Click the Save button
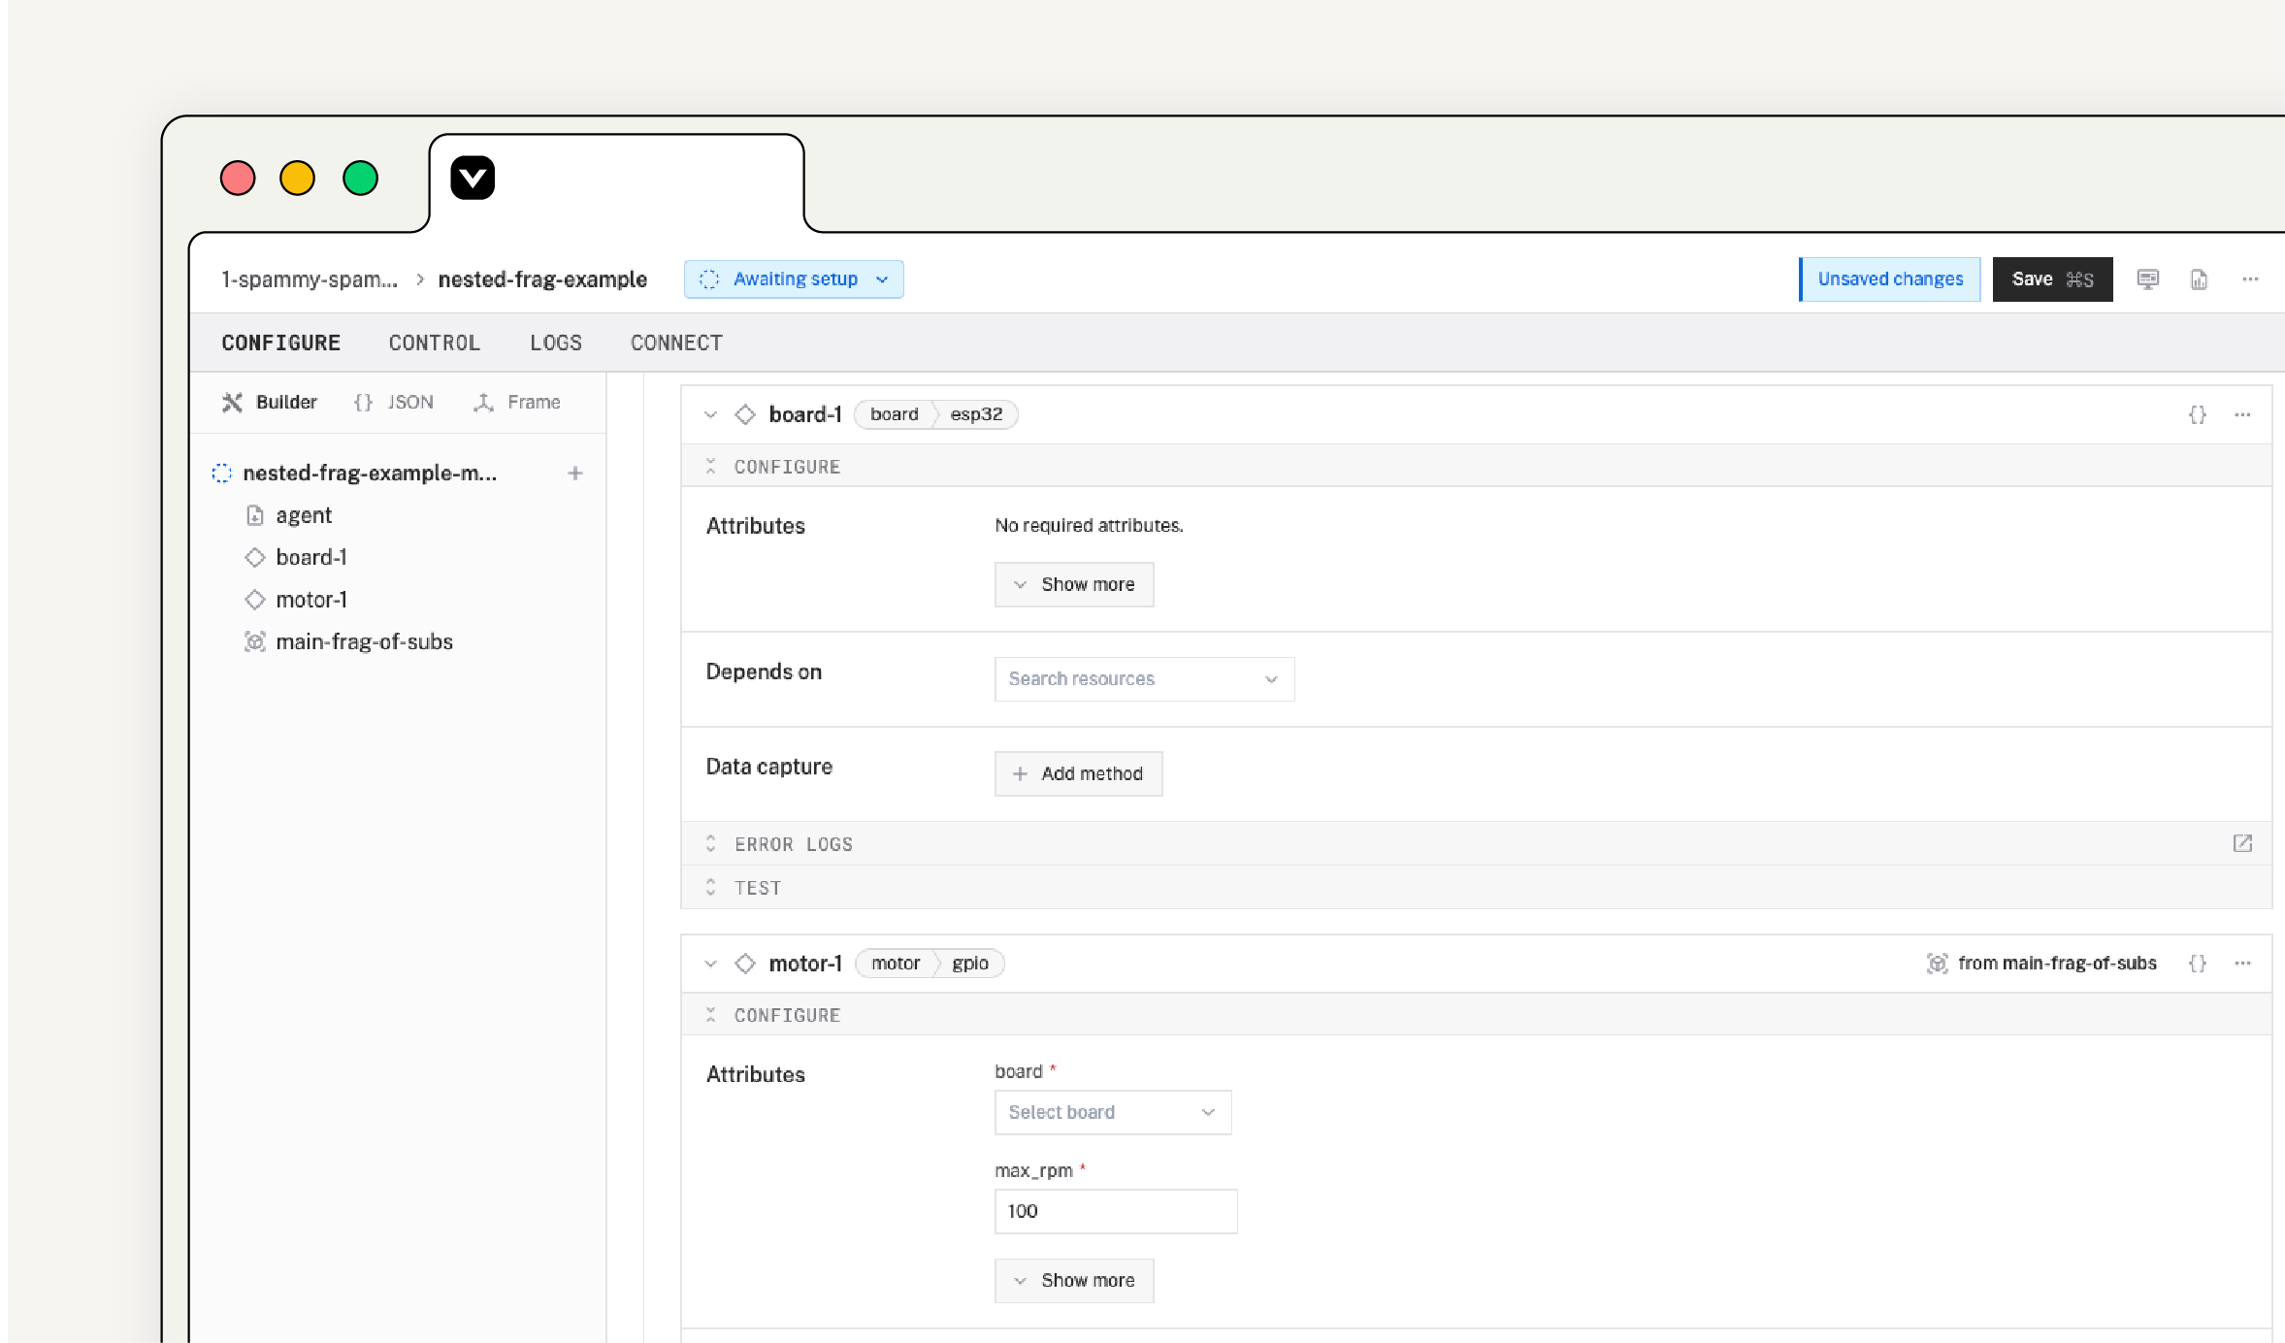Screen dimensions: 2285x1343 coord(2051,279)
